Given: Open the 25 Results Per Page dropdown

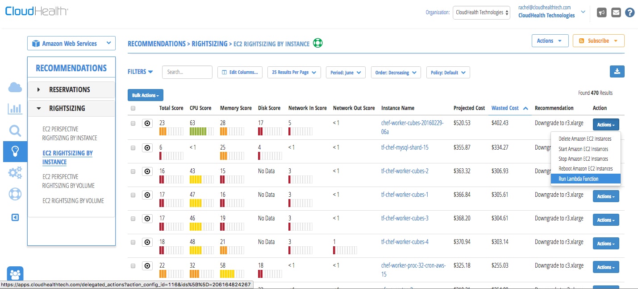Looking at the screenshot, I should click(294, 73).
